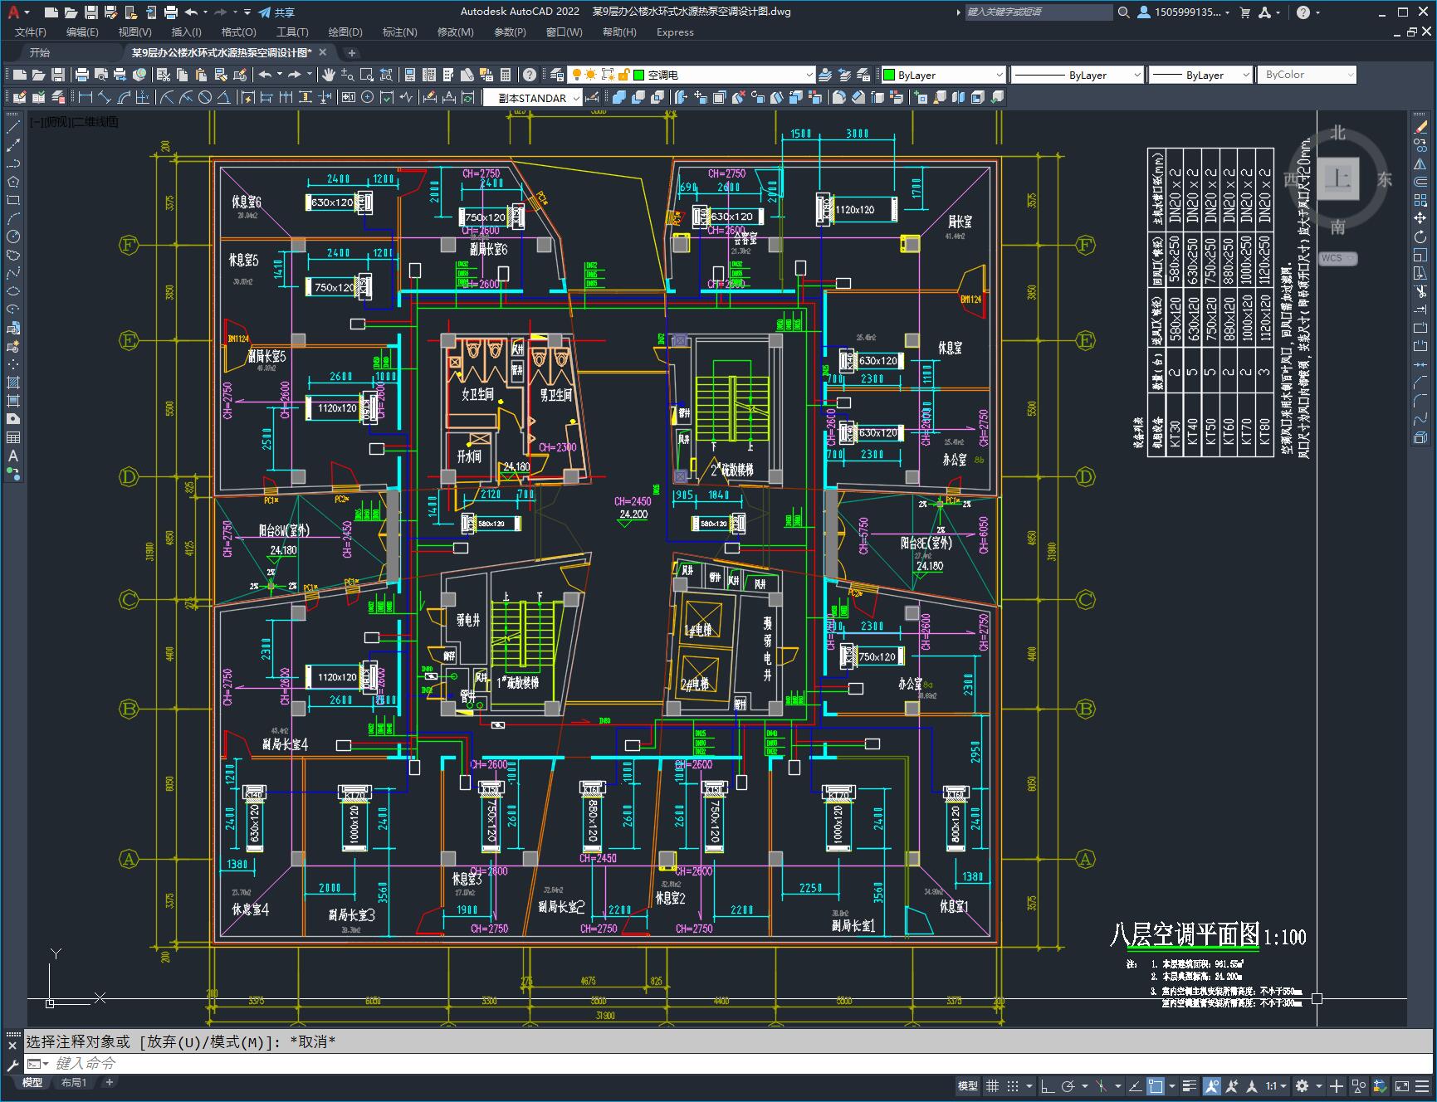Open the annotation scale 1:1 dropdown
Viewport: 1437px width, 1102px height.
coord(1277,1085)
